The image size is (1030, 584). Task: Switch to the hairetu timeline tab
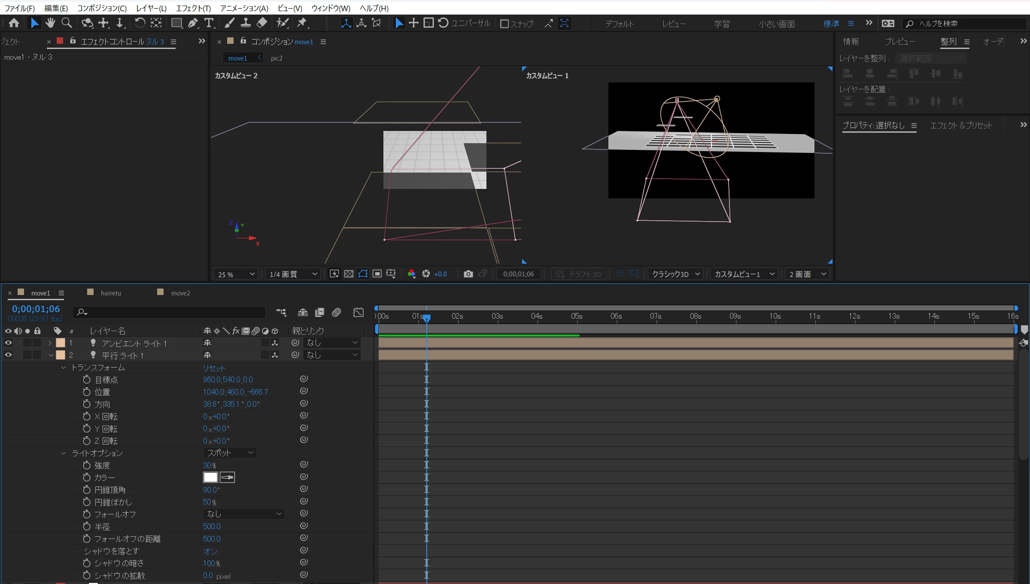click(x=111, y=293)
